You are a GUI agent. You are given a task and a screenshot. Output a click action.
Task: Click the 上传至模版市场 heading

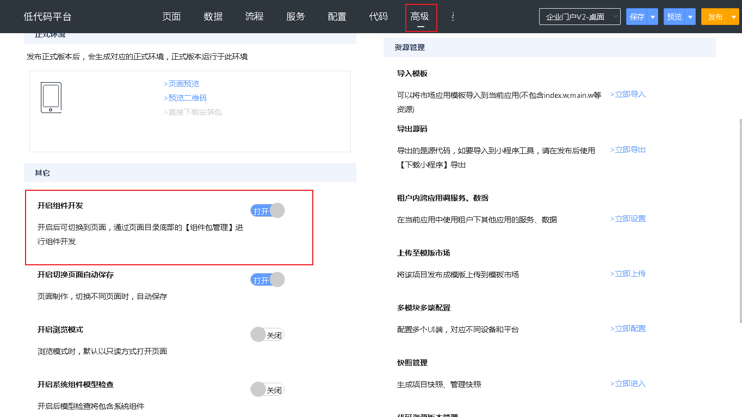(x=424, y=253)
